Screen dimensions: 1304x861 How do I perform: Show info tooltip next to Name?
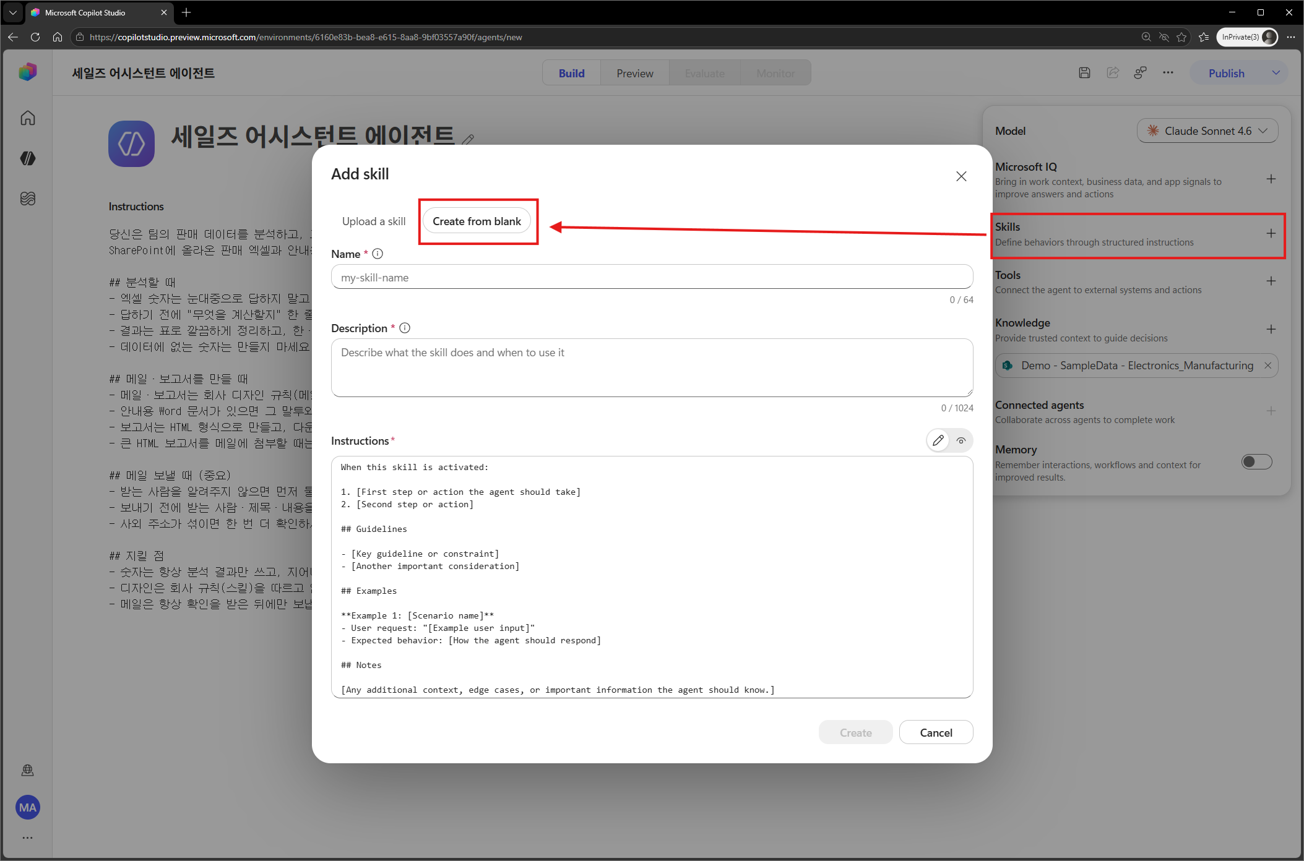pyautogui.click(x=378, y=254)
